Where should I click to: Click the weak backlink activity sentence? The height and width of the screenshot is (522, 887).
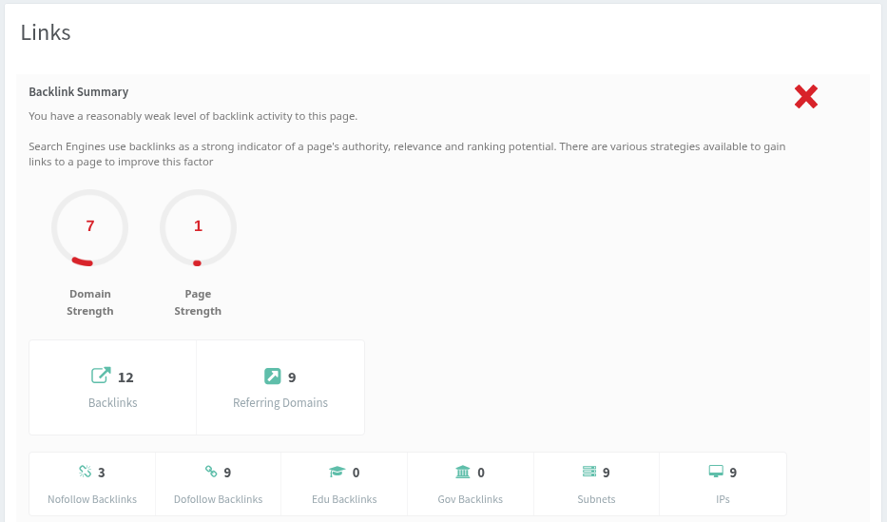(x=193, y=116)
